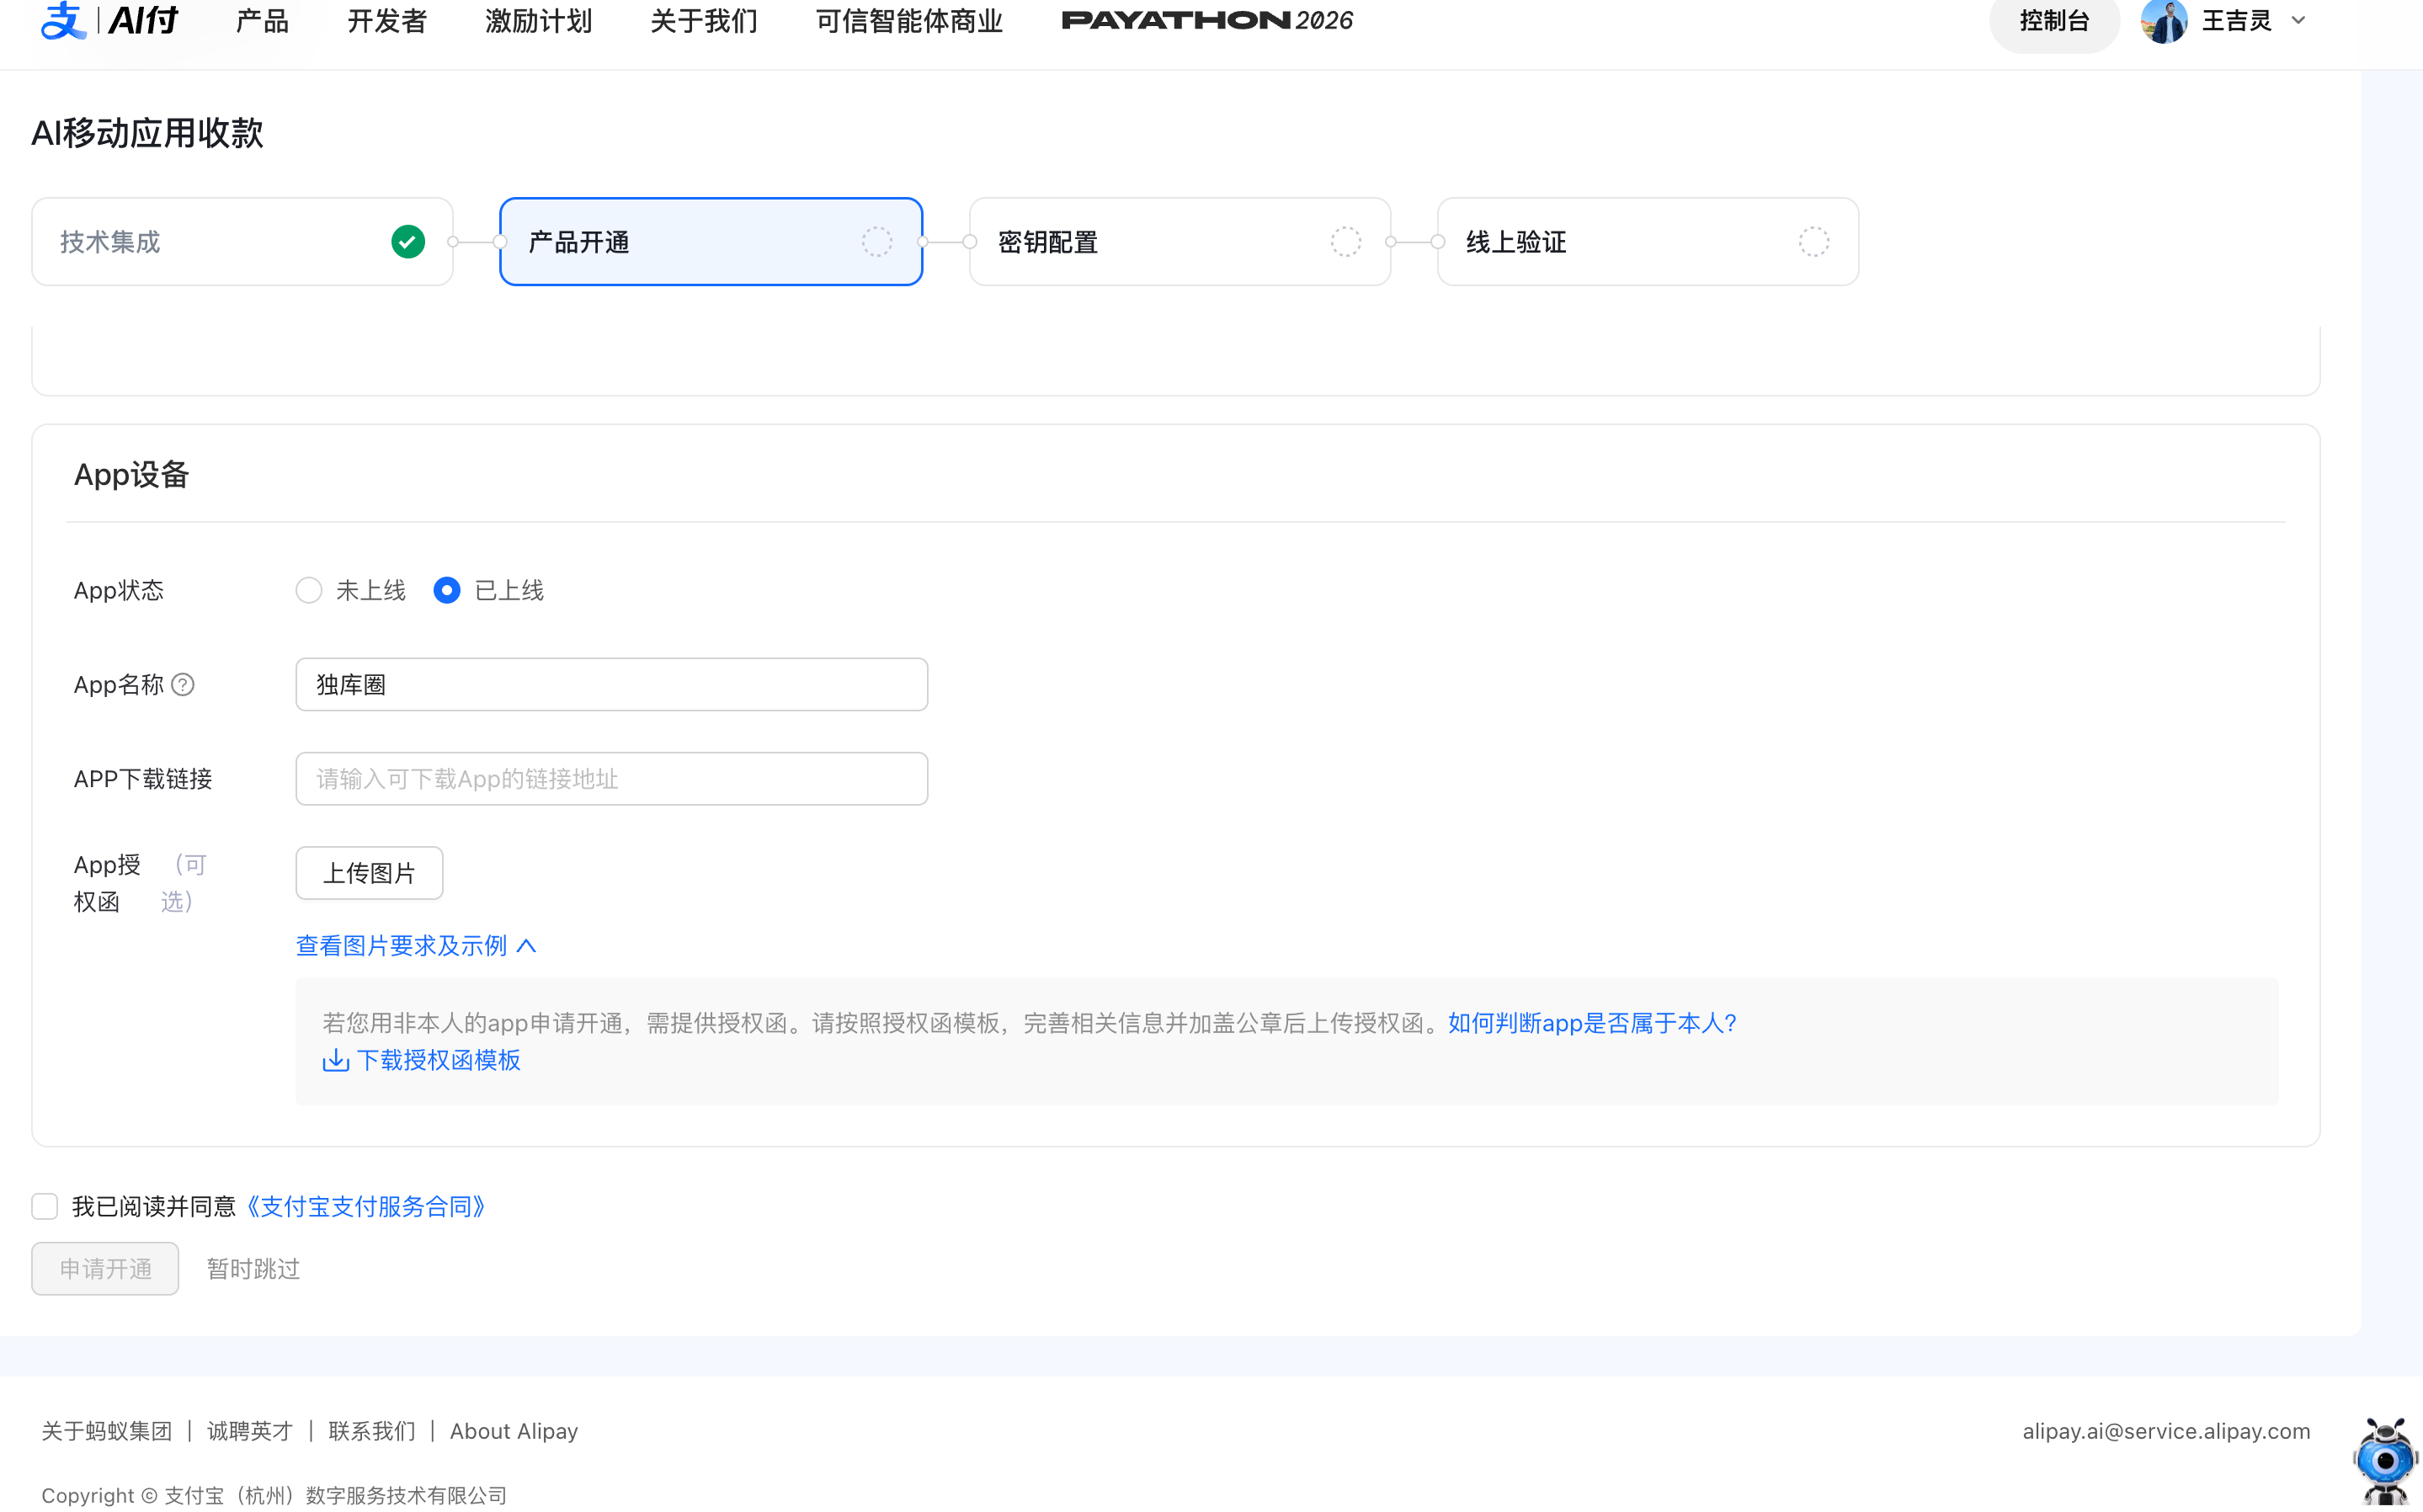
Task: Switch to the 技术集成 step
Action: click(243, 242)
